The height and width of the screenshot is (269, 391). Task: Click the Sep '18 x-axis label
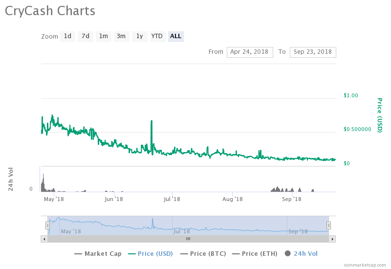coord(291,199)
